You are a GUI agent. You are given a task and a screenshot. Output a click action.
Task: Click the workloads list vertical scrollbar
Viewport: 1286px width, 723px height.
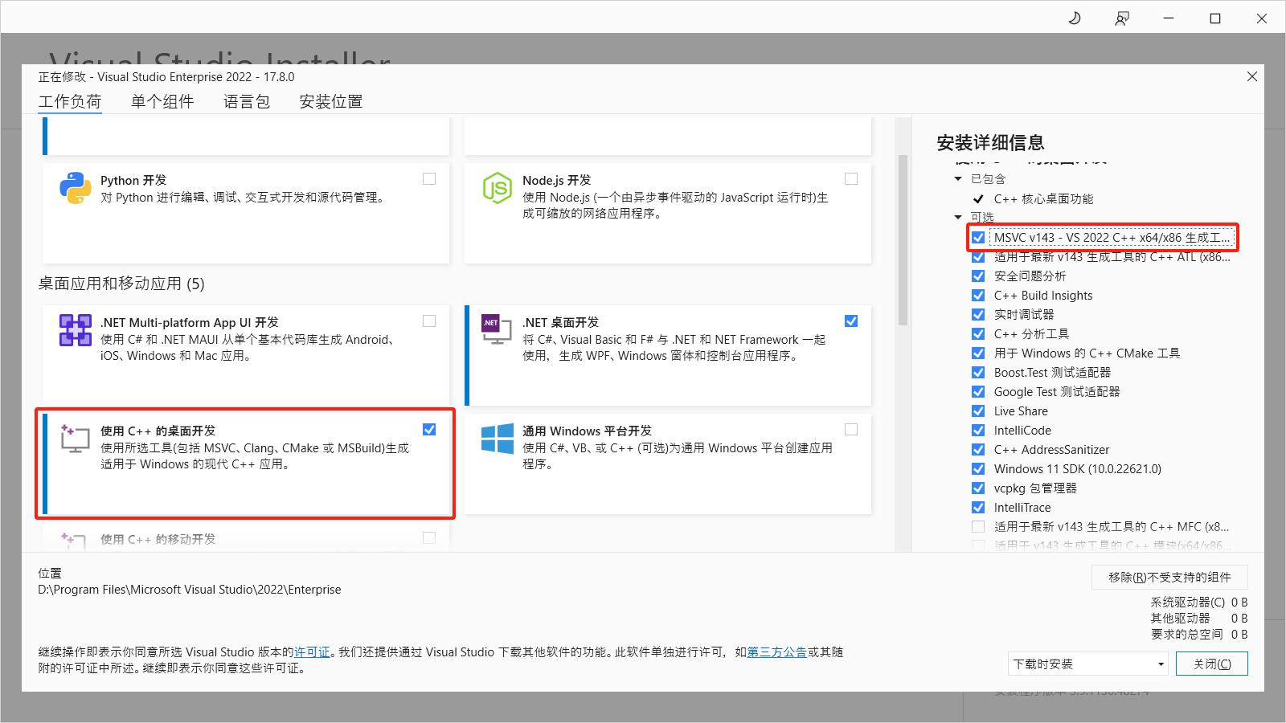coord(903,241)
